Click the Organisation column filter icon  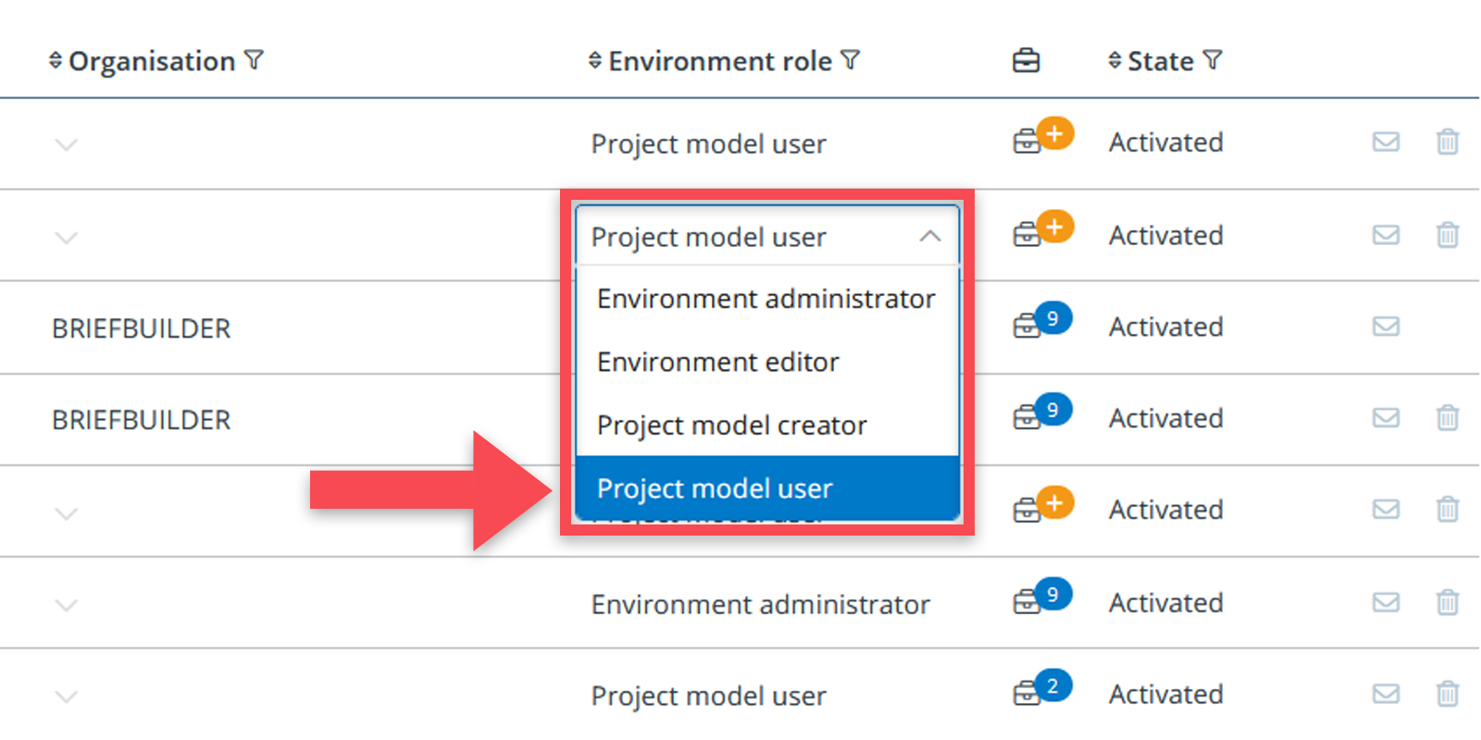[255, 61]
